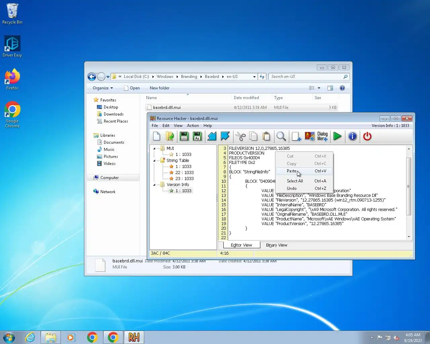Open Driver Easy desktop shortcut

tap(12, 46)
